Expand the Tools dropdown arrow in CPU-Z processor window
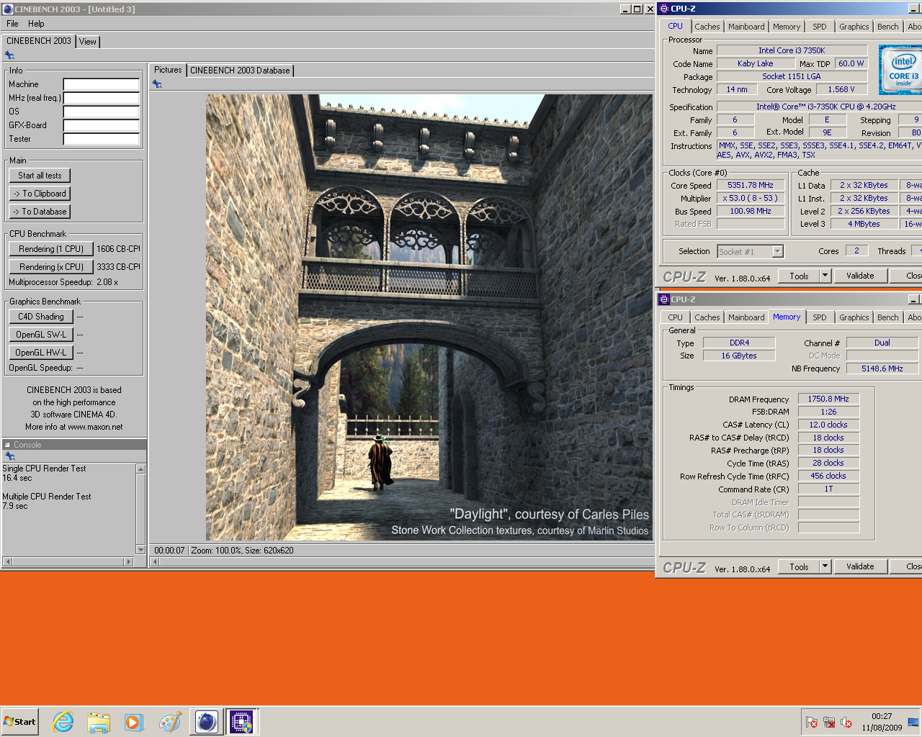This screenshot has width=922, height=737. pyautogui.click(x=825, y=276)
